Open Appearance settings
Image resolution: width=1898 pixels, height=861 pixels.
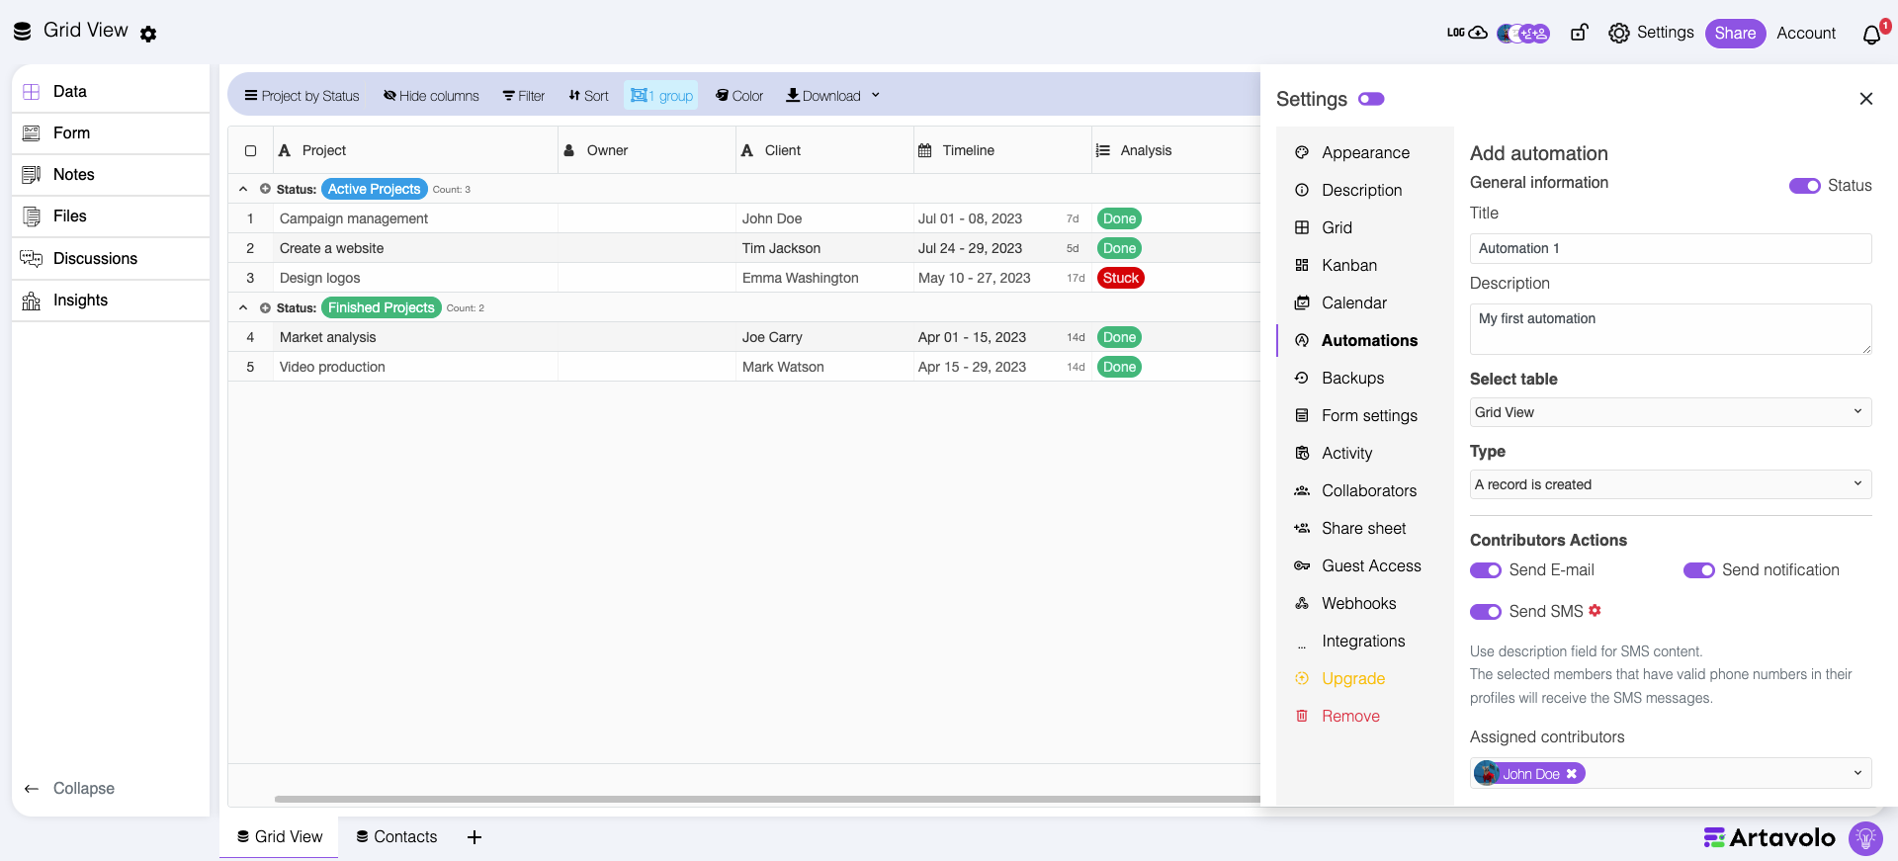(1364, 152)
